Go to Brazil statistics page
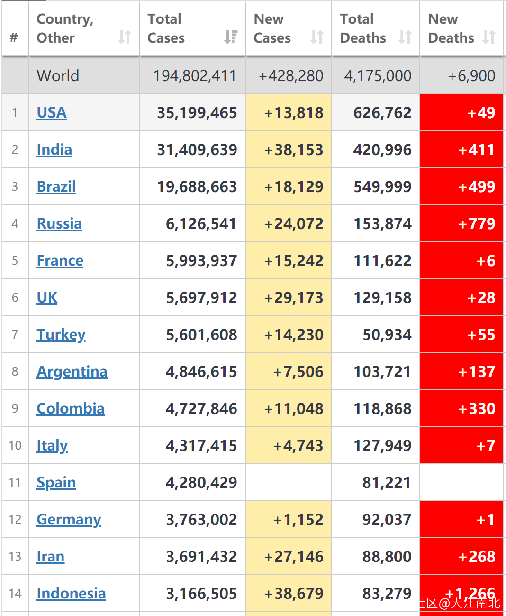This screenshot has width=506, height=616. 56,186
